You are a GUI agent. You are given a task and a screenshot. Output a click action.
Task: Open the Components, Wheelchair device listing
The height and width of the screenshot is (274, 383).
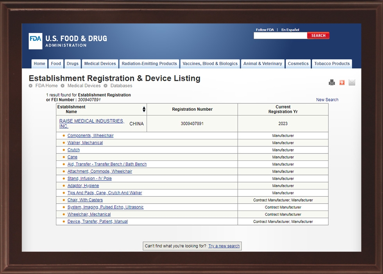click(x=90, y=136)
